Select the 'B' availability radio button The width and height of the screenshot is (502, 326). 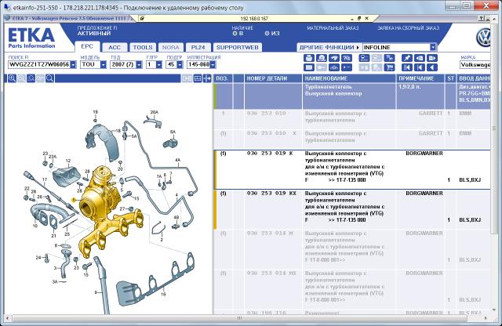235,33
